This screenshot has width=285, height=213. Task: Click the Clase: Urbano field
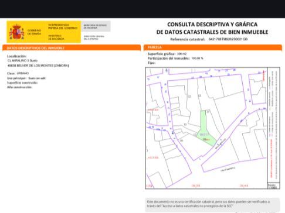18,73
